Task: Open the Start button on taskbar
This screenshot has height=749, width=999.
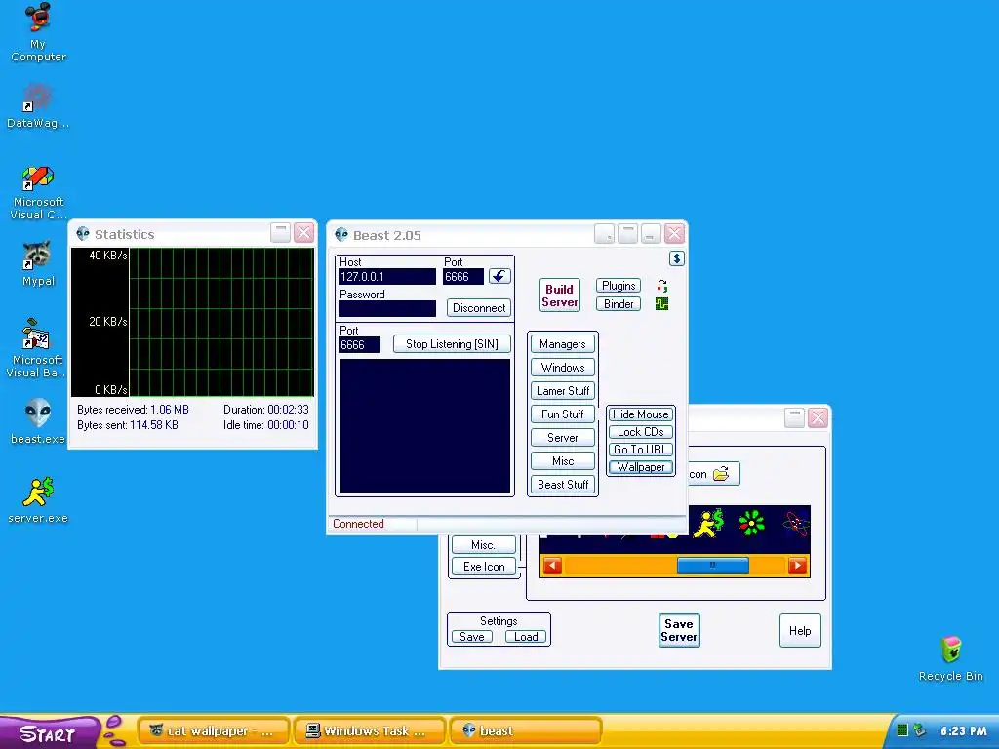Action: click(49, 732)
